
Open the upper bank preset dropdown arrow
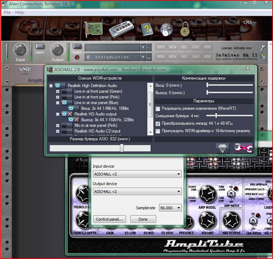pyautogui.click(x=143, y=47)
